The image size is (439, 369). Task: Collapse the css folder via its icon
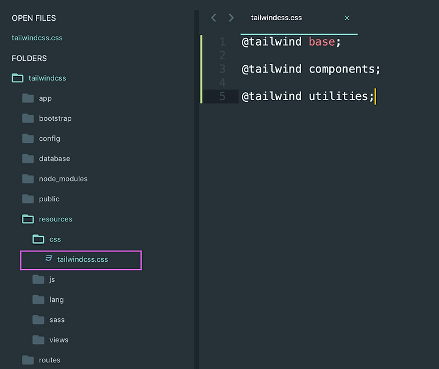38,239
